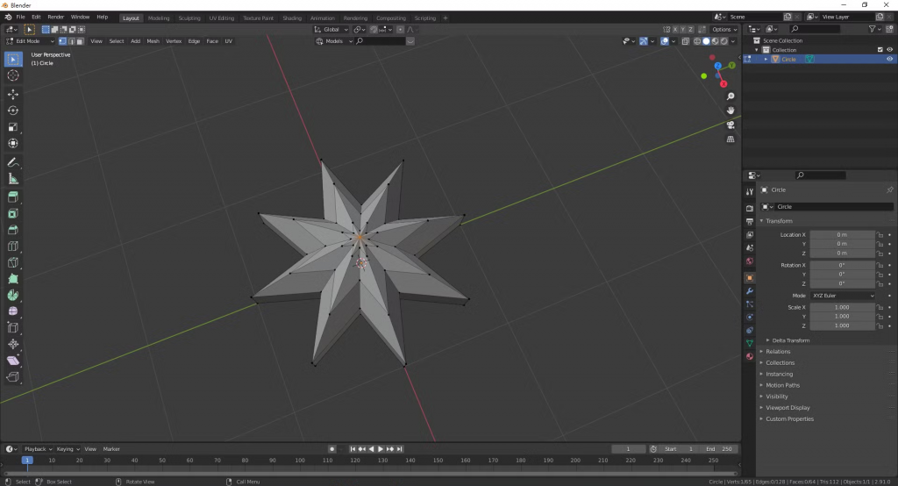Enable edge select mode
Screen dimensions: 898x486
[x=71, y=41]
